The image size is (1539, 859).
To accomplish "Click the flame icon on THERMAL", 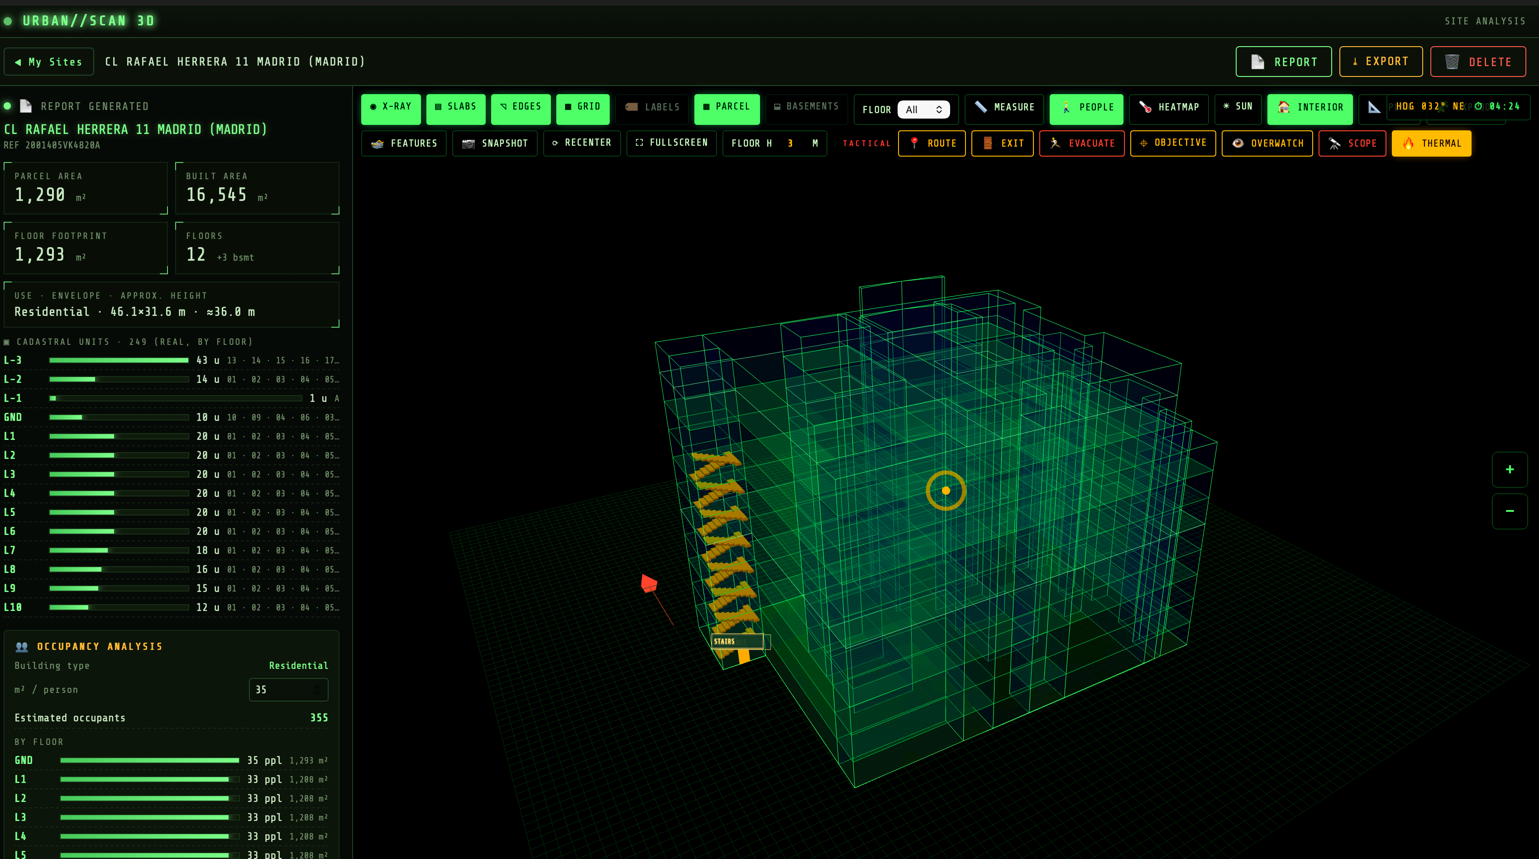I will coord(1408,143).
